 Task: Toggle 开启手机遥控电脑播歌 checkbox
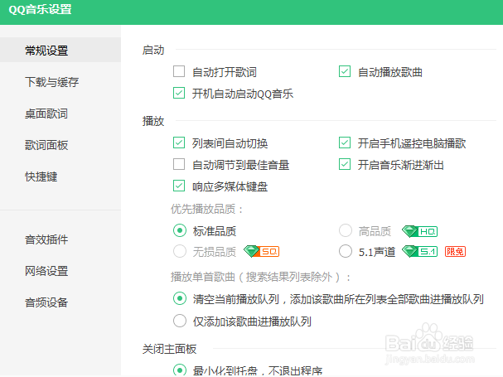tap(345, 143)
